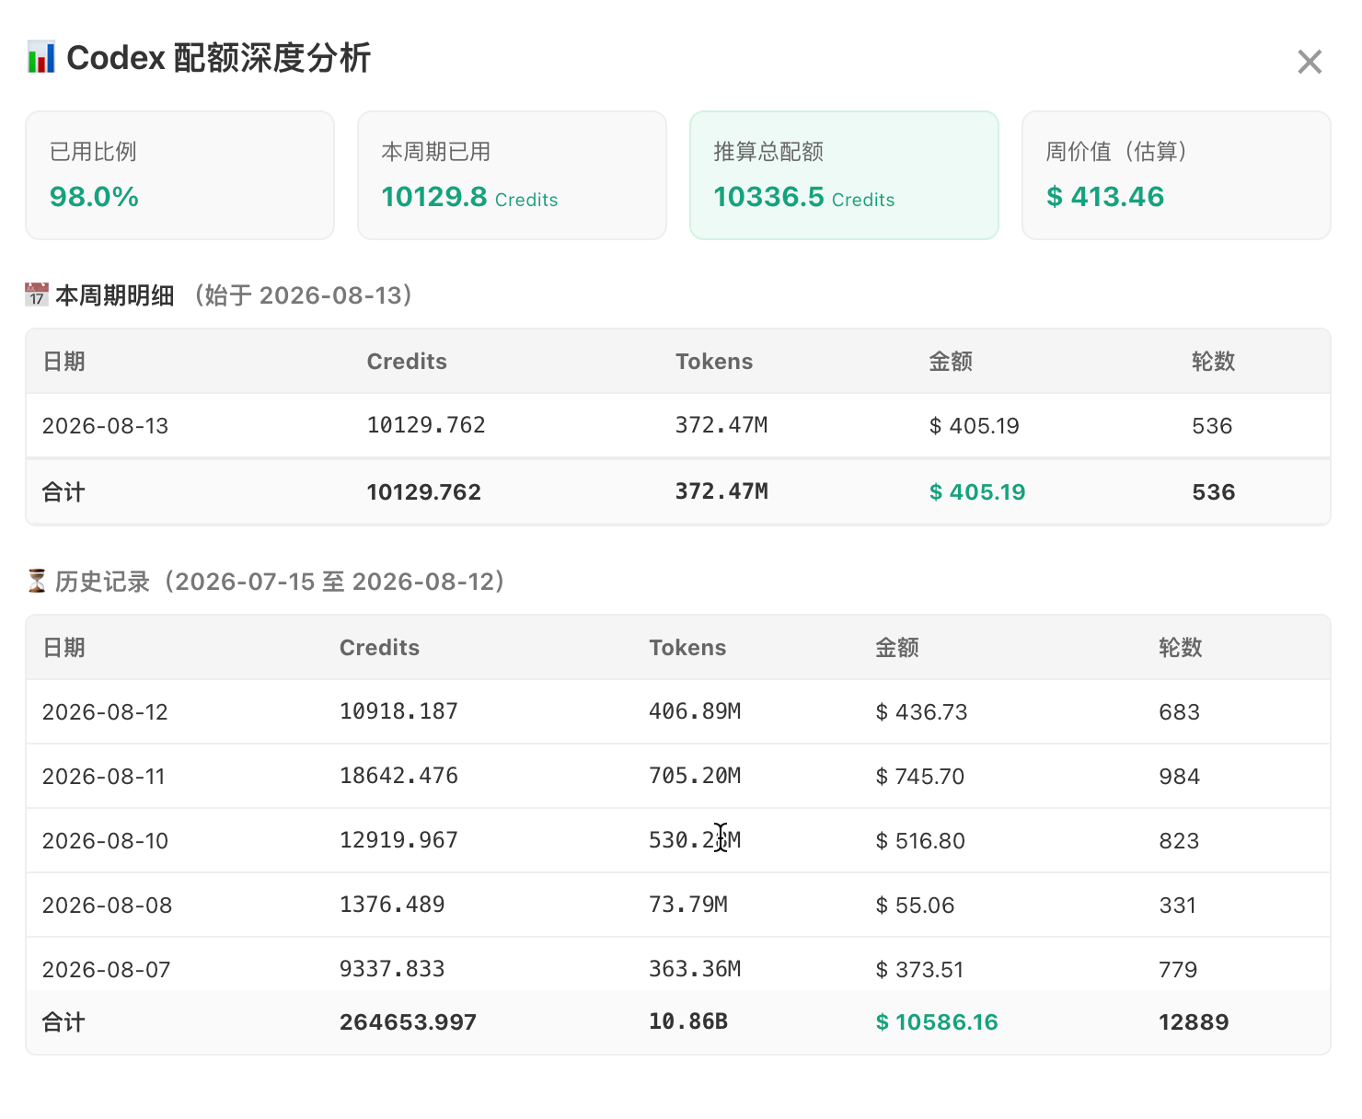Click the 12919.967 credits cell
1362x1119 pixels.
[x=398, y=840]
